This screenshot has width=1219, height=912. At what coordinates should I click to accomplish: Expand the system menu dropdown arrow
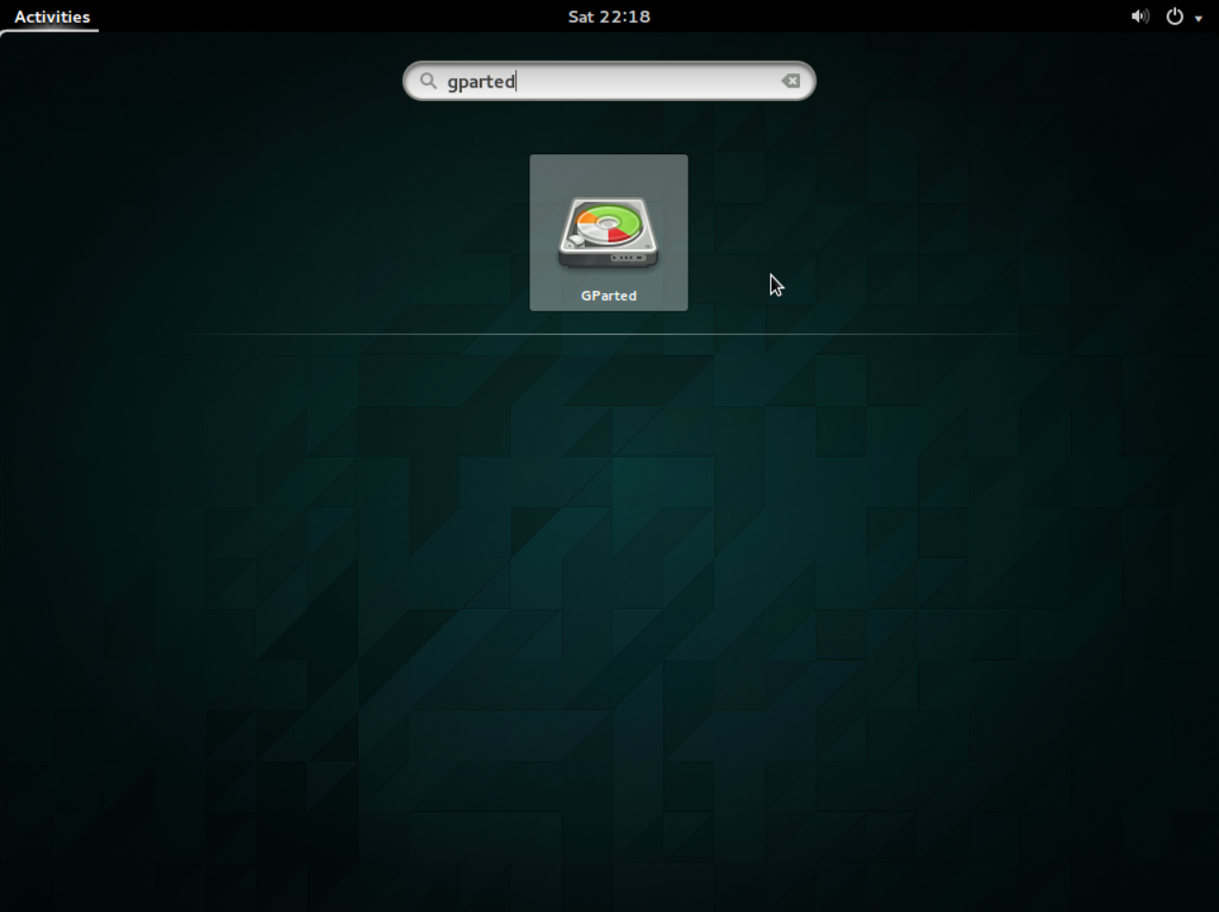point(1198,18)
